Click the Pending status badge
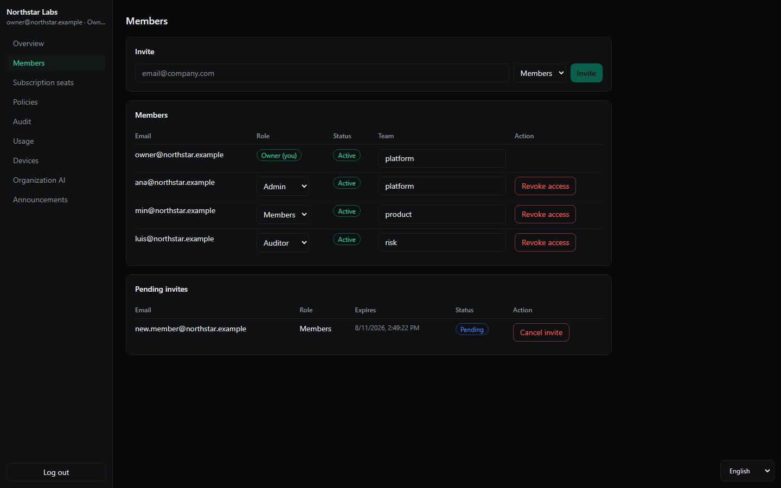 [x=472, y=329]
